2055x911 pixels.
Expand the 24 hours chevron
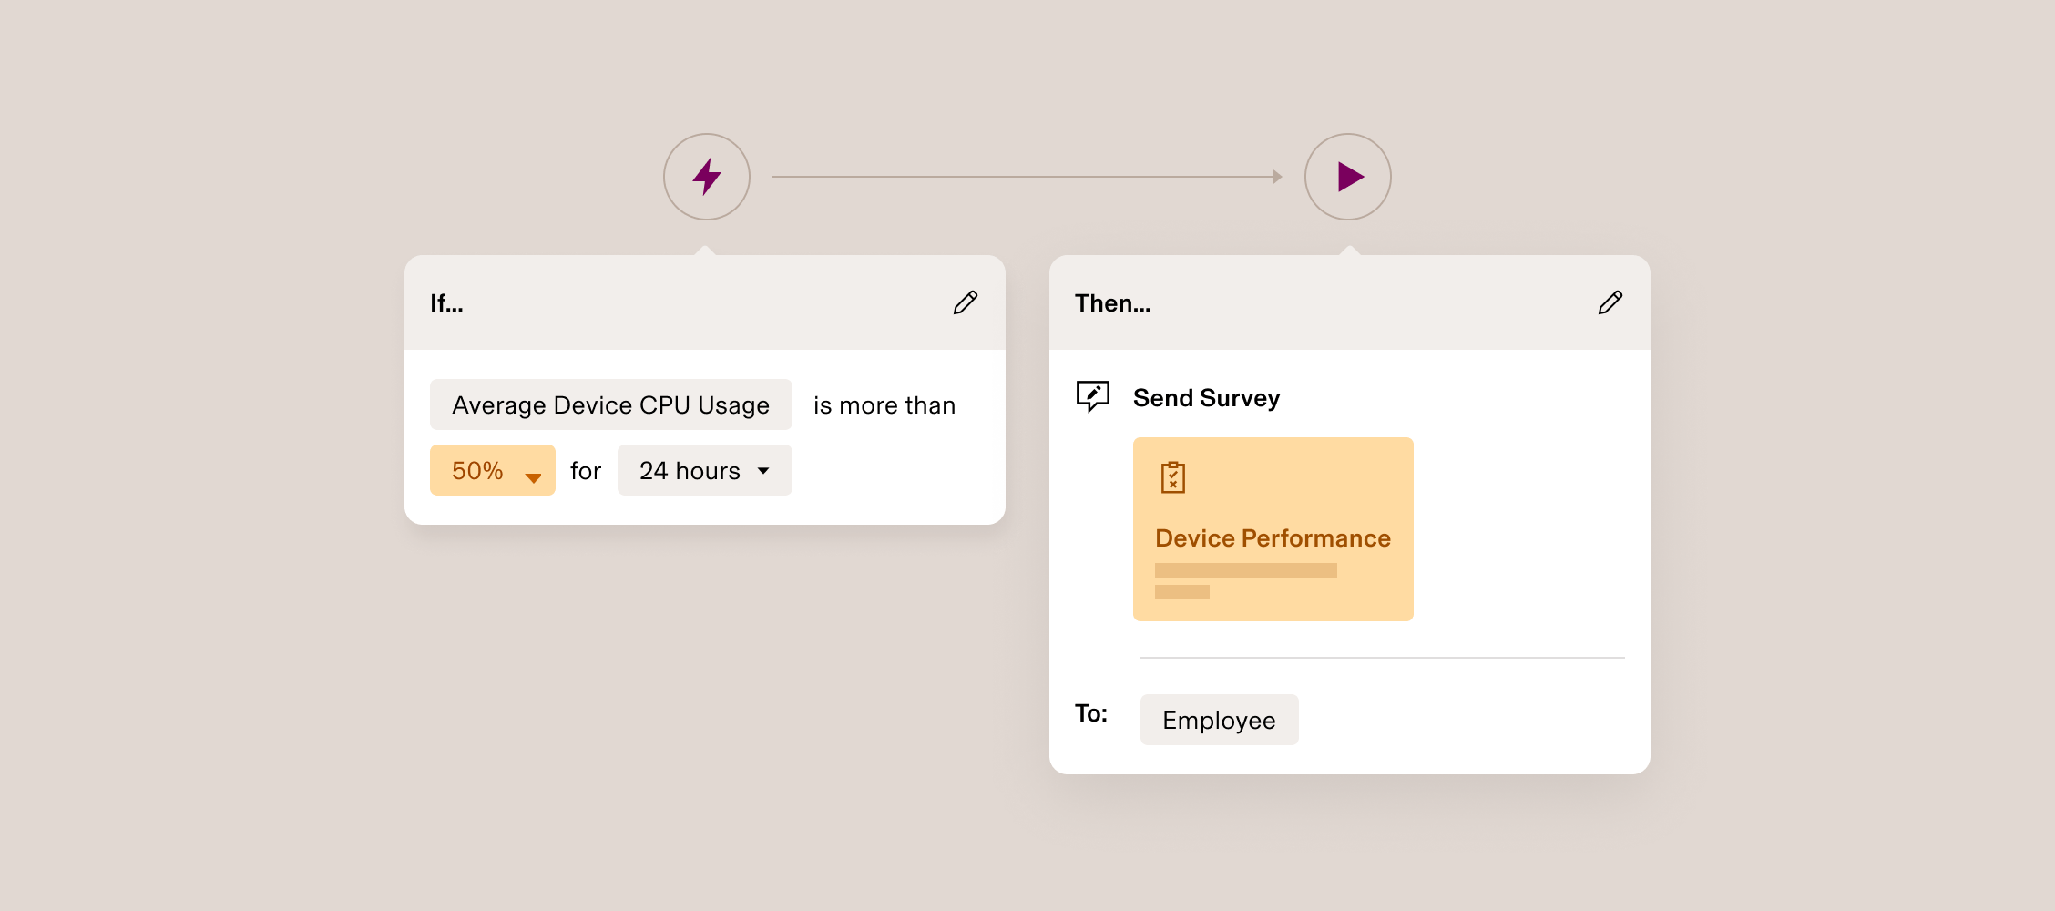click(x=763, y=471)
